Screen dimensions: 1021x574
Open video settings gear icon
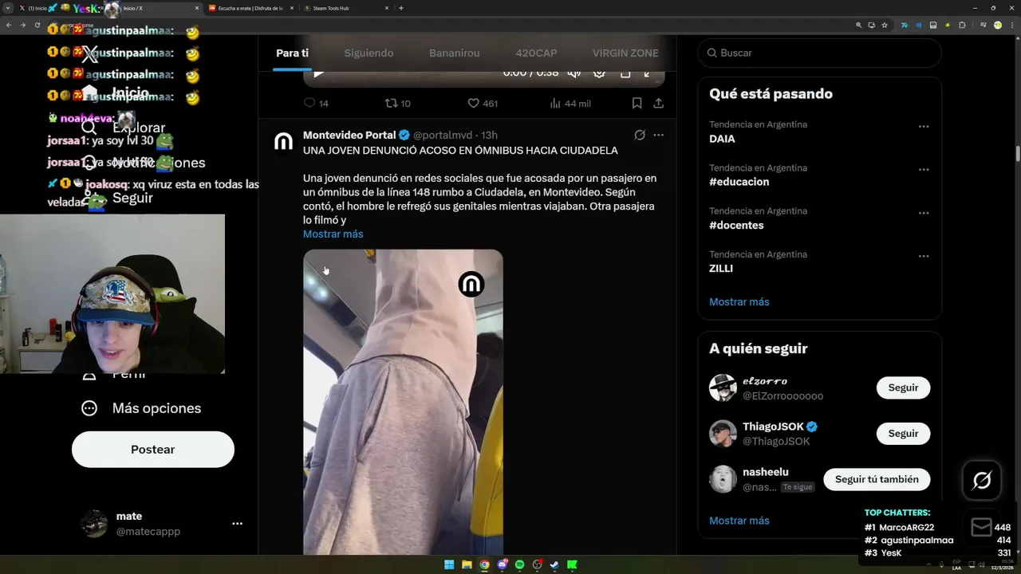tap(599, 73)
